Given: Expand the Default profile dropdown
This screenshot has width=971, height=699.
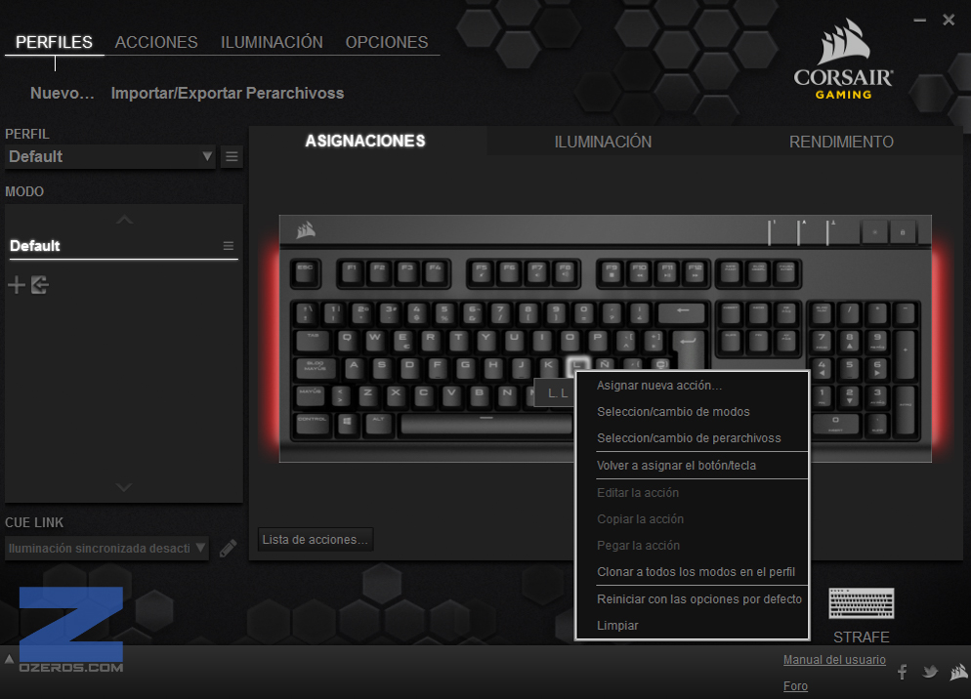Looking at the screenshot, I should pos(110,156).
